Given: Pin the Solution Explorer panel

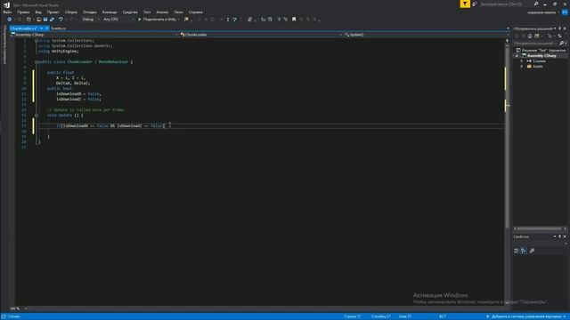Looking at the screenshot, I should (x=560, y=28).
